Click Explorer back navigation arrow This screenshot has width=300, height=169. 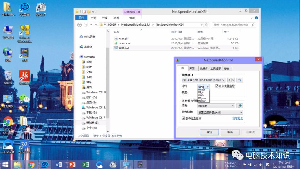(80, 25)
